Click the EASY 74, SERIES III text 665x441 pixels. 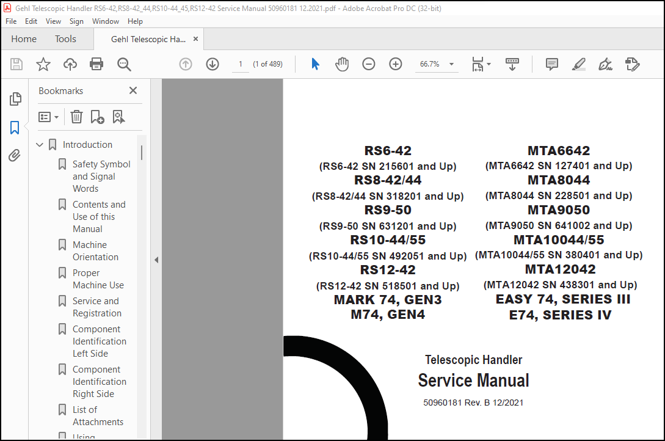click(x=563, y=299)
